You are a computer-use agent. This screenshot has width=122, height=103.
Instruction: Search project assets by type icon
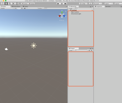click(x=89, y=50)
